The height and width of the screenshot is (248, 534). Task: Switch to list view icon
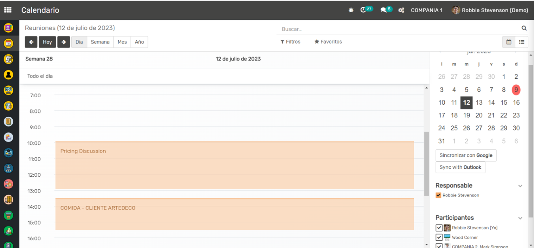[x=522, y=42]
